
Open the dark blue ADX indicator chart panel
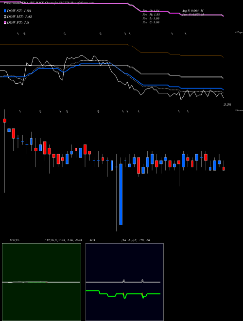click(124, 282)
